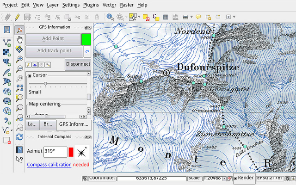Toggle the Cursor group checkbox
Screen dimensions: 296x185
pyautogui.click(x=30, y=75)
